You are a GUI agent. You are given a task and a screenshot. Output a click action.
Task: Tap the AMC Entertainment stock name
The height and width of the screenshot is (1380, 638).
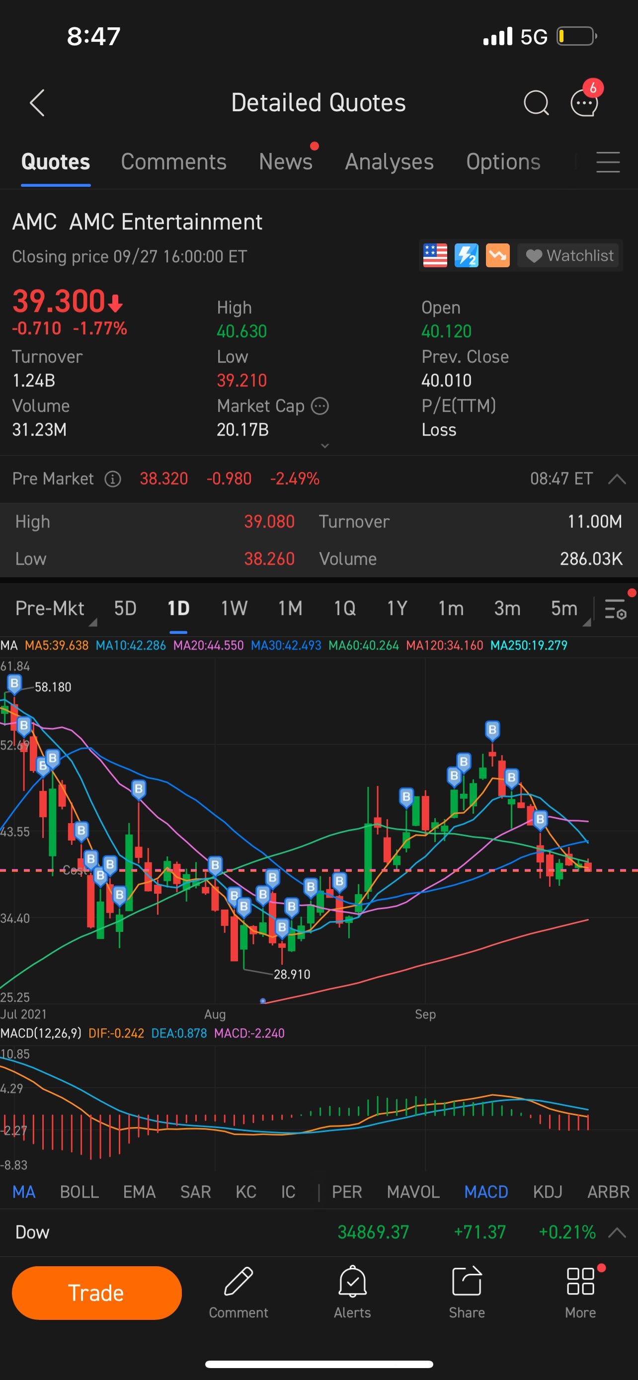click(x=166, y=222)
